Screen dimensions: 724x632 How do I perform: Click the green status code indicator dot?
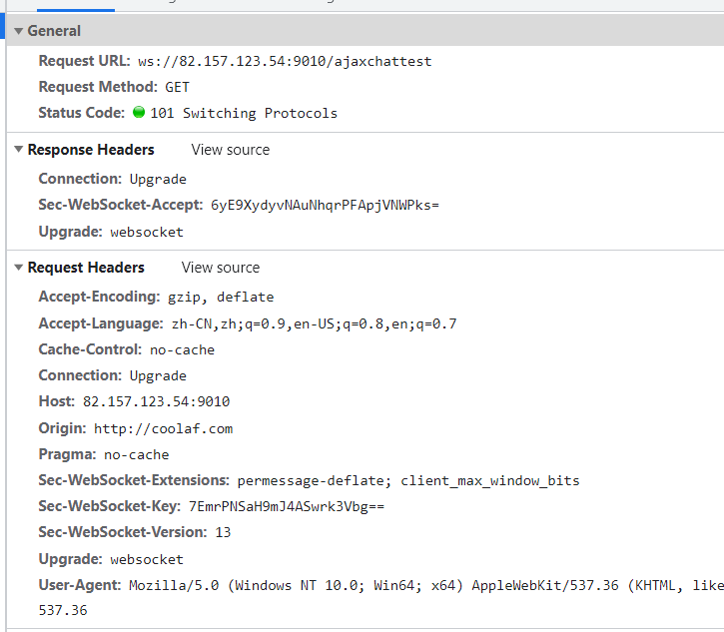(x=138, y=113)
